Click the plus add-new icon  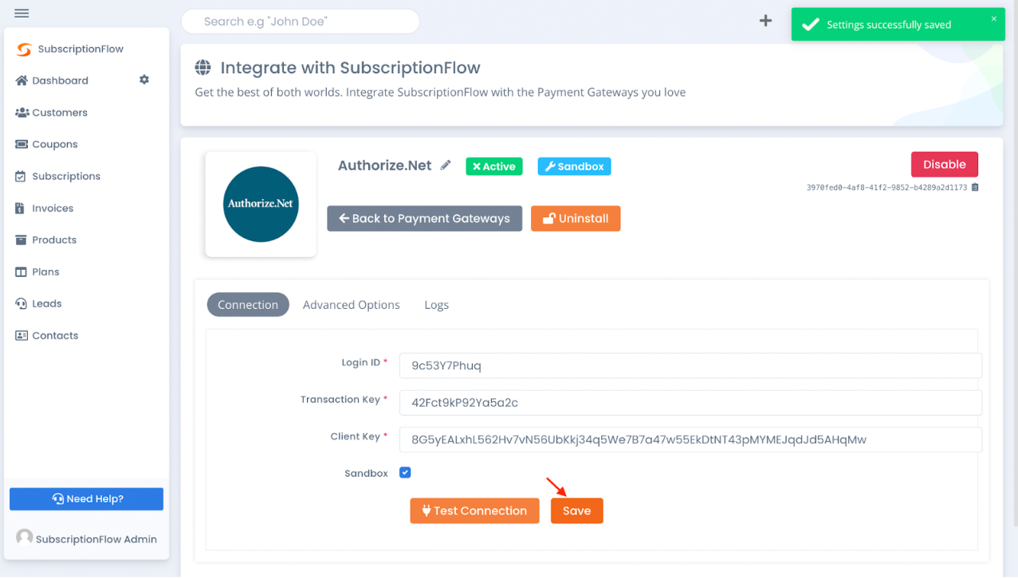tap(765, 21)
